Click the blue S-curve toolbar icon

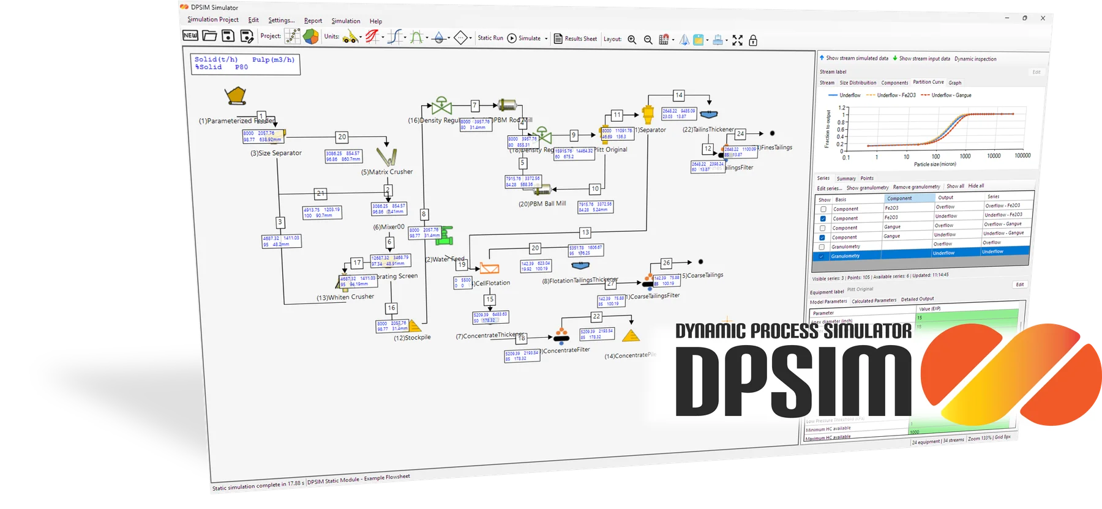[394, 37]
